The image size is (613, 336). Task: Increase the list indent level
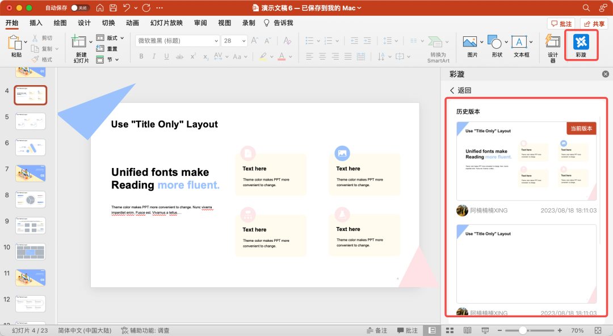coord(367,41)
